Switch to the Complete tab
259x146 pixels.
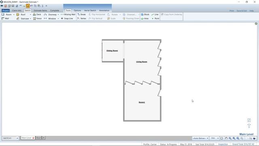coord(55,11)
